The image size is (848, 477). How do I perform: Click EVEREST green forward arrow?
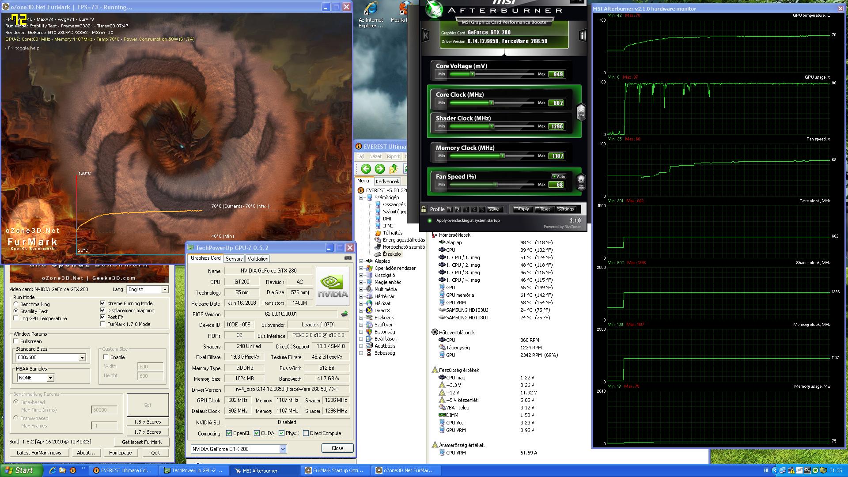pos(380,169)
